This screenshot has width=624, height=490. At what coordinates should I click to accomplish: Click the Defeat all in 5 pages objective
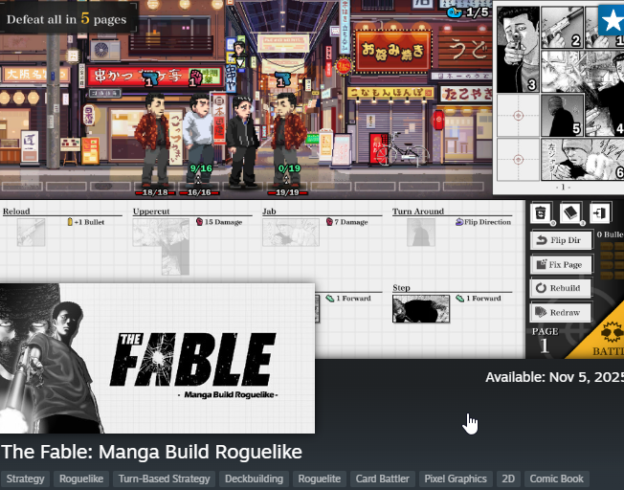tap(66, 19)
